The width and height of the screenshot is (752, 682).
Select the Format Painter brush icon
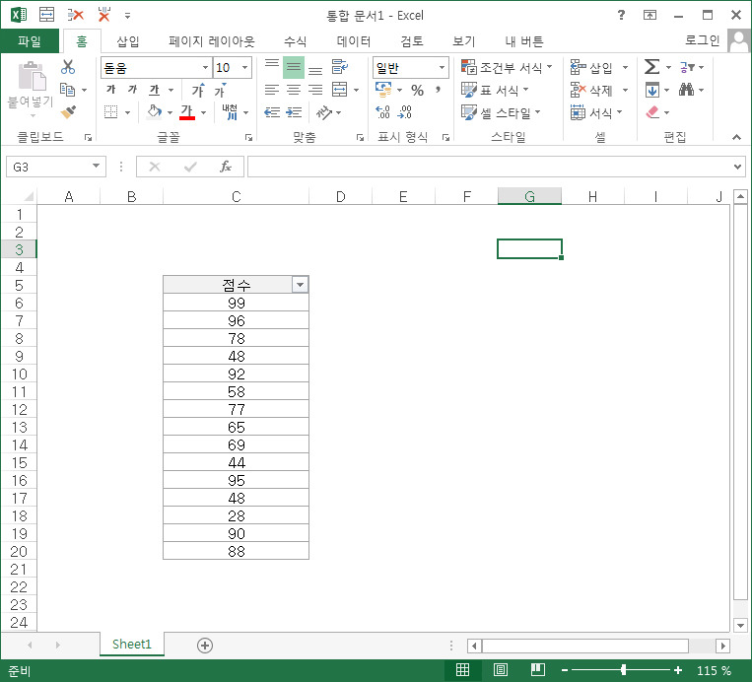click(x=68, y=112)
